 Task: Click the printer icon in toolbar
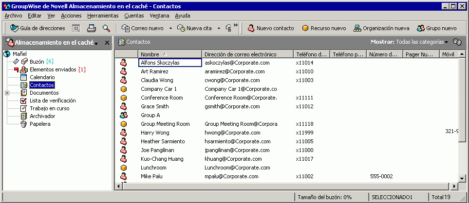coord(91,28)
